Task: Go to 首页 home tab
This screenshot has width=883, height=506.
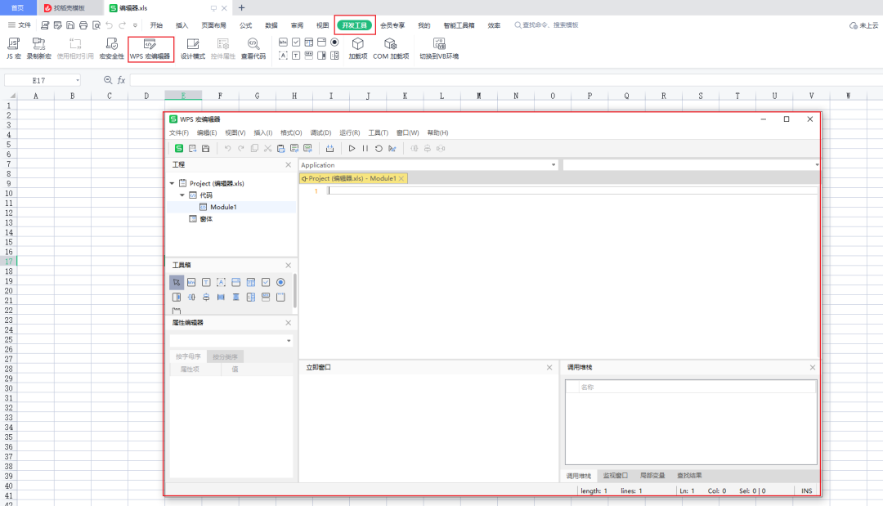Action: coord(18,8)
